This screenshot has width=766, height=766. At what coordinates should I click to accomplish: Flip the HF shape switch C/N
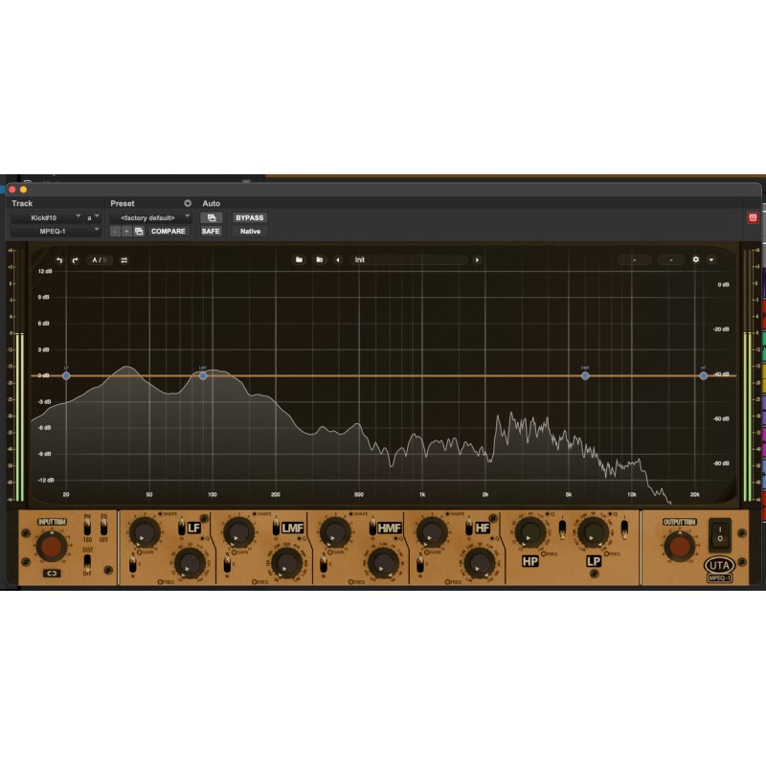[419, 564]
